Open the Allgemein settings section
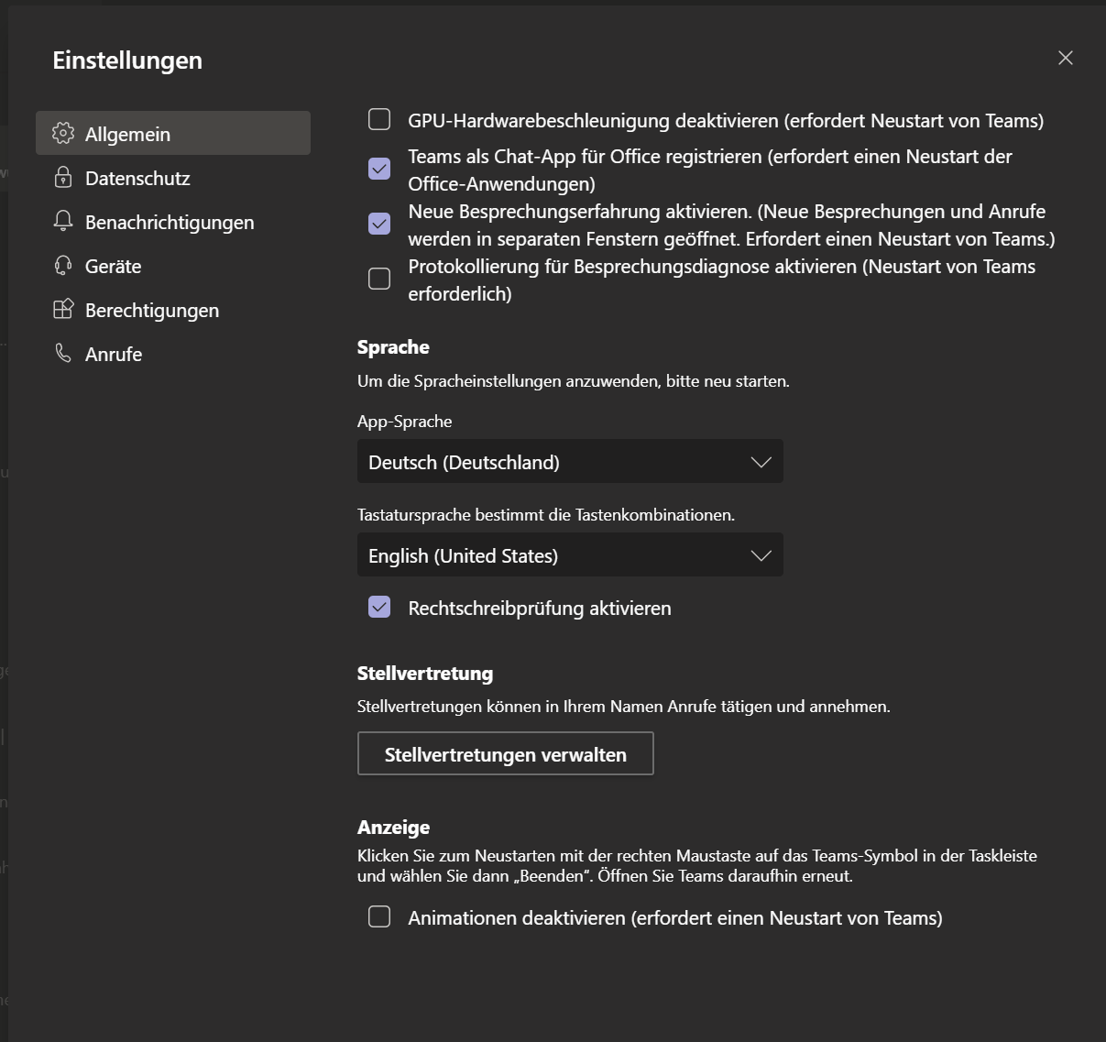This screenshot has width=1106, height=1042. tap(173, 133)
